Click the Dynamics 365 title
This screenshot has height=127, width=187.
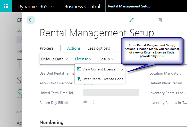pos(32,6)
